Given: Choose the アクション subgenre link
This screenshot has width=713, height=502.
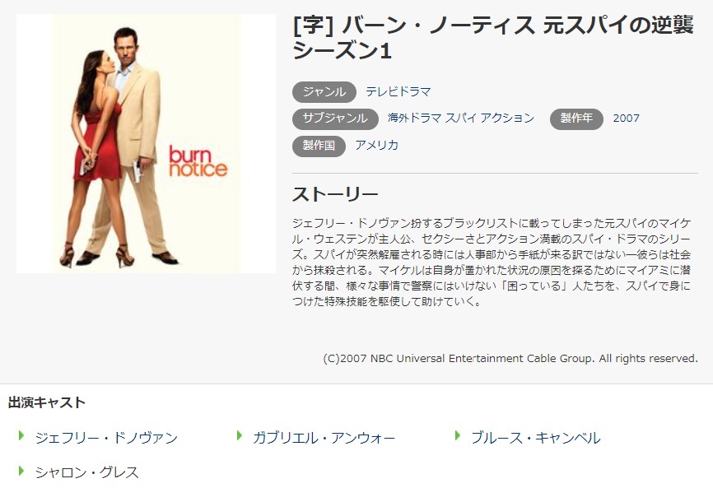Looking at the screenshot, I should (x=507, y=119).
